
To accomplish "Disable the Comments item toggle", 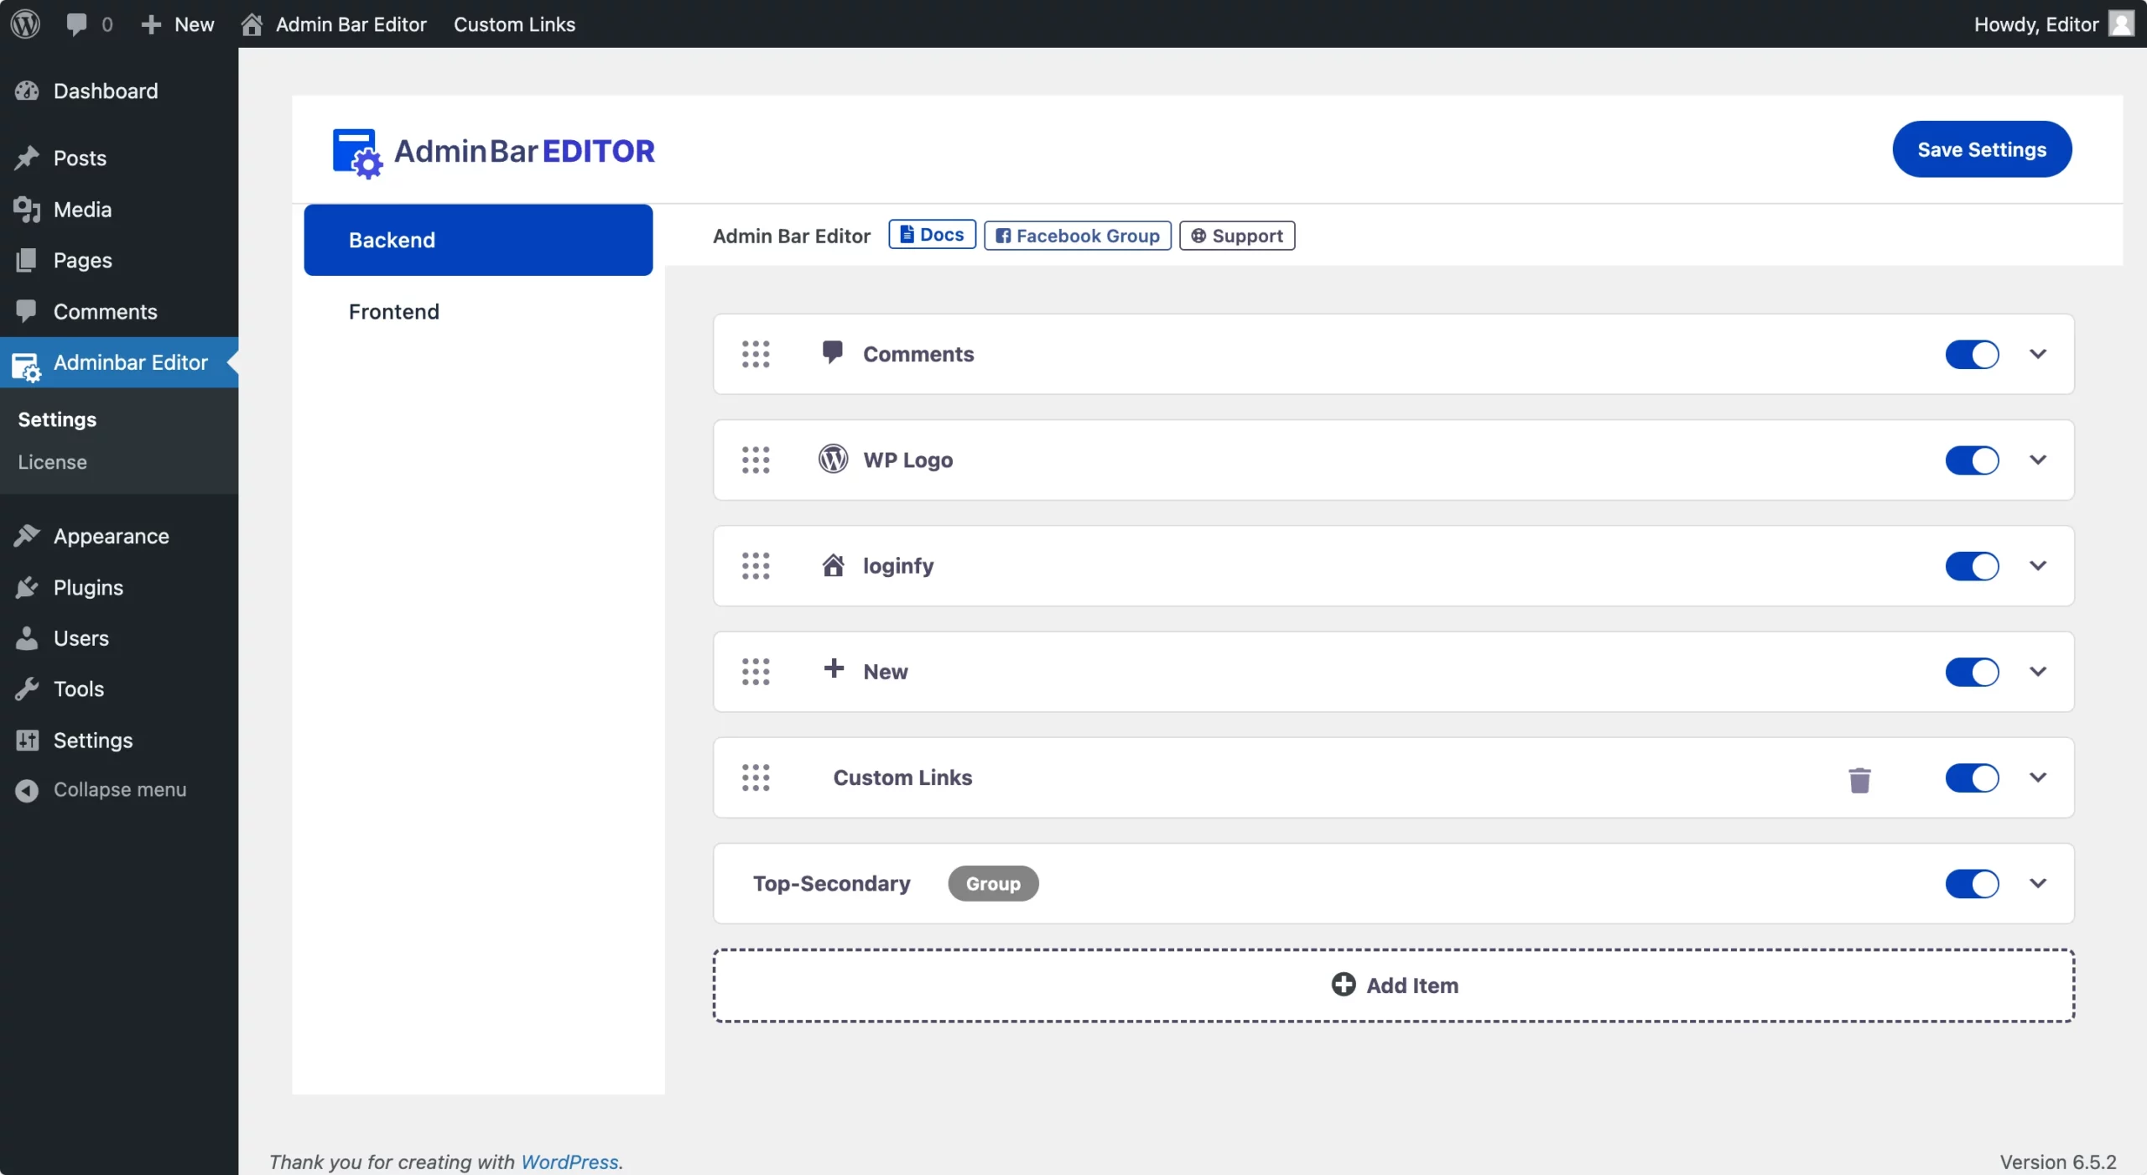I will 1972,354.
